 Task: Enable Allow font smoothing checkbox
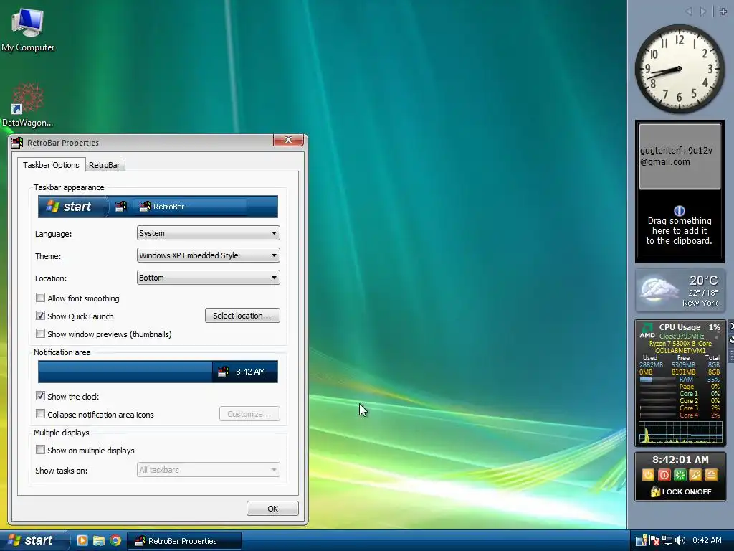point(40,298)
